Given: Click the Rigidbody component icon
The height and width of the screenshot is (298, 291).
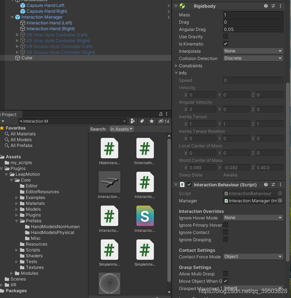Looking at the screenshot, I should click(x=182, y=6).
